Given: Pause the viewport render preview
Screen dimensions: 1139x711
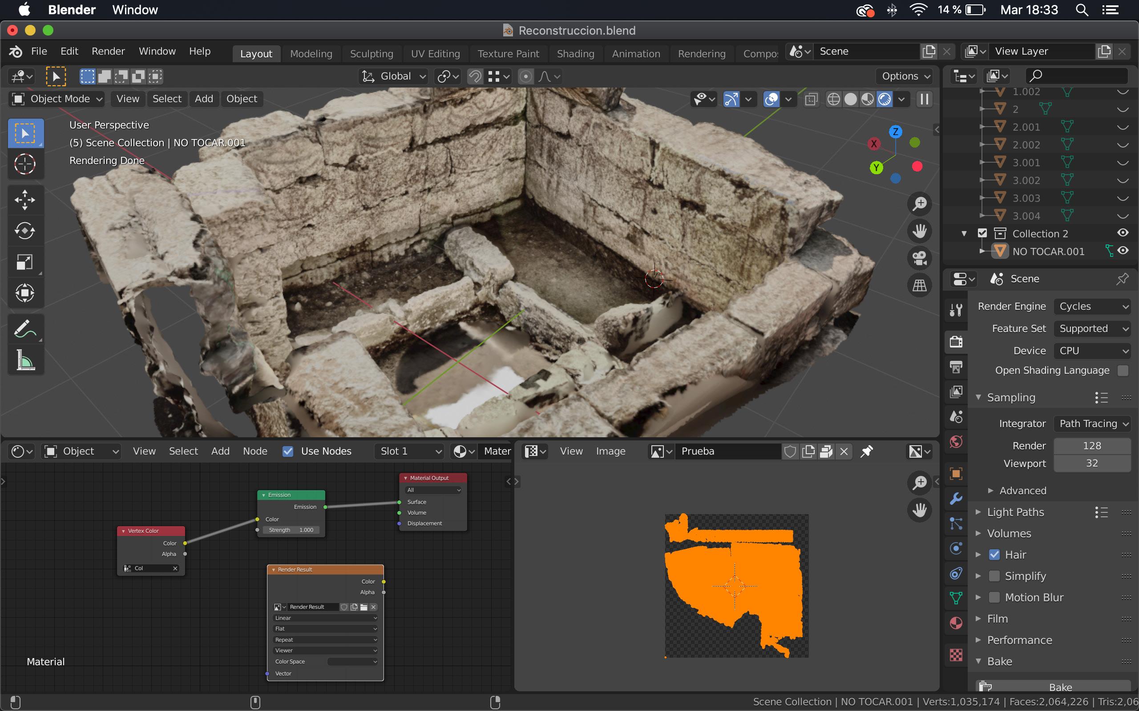Looking at the screenshot, I should click(925, 99).
